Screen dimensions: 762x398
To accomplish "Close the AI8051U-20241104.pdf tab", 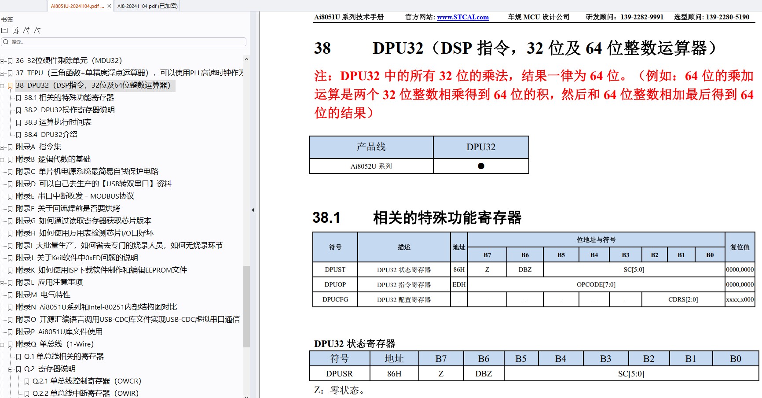I will (x=109, y=6).
